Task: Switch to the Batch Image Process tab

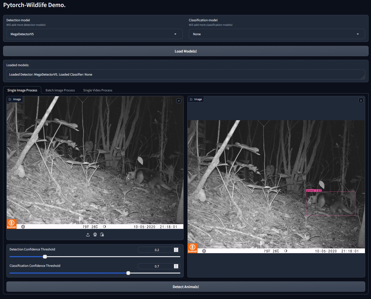Action: [60, 90]
